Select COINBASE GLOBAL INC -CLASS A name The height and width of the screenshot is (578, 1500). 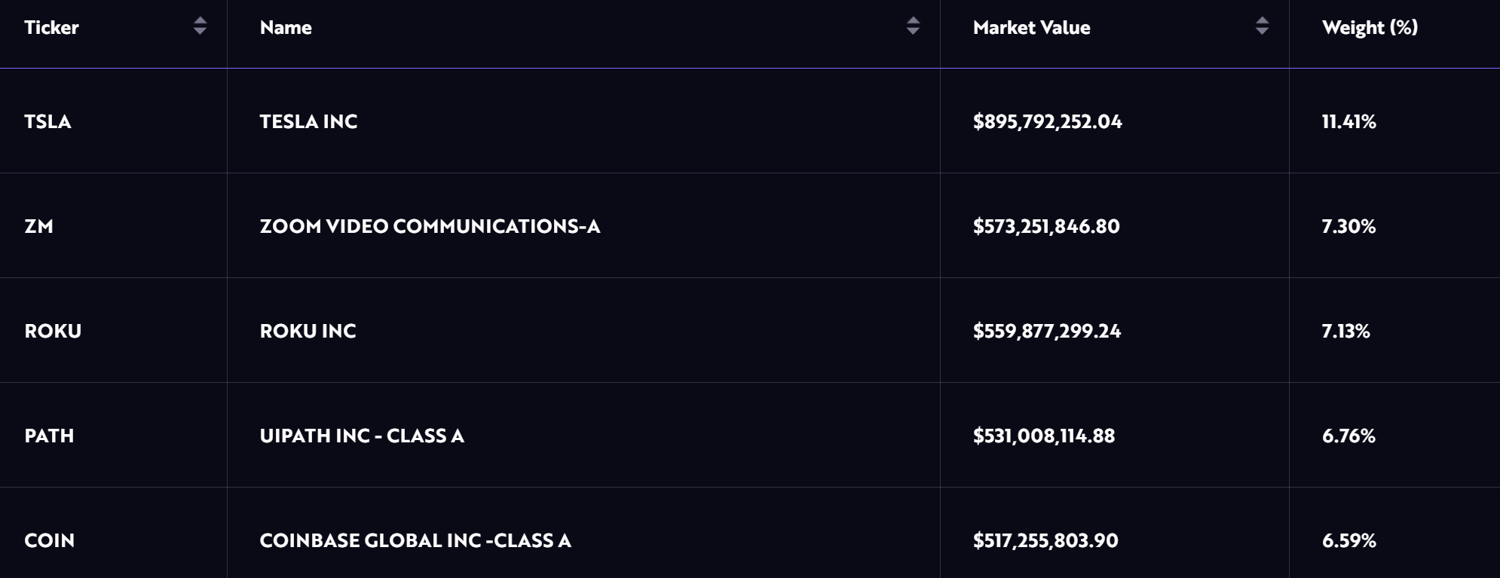[415, 540]
